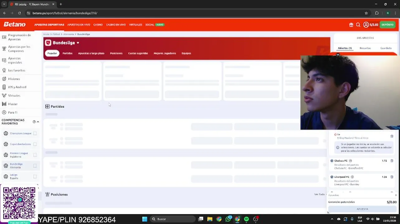Click the Master sidebar icon
This screenshot has width=400, height=224.
[x=4, y=104]
